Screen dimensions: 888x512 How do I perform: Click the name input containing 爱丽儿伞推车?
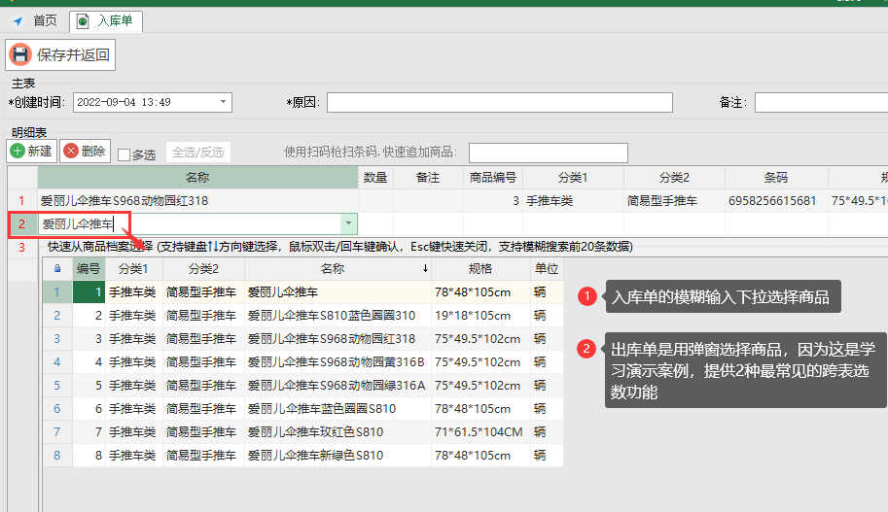tap(190, 224)
